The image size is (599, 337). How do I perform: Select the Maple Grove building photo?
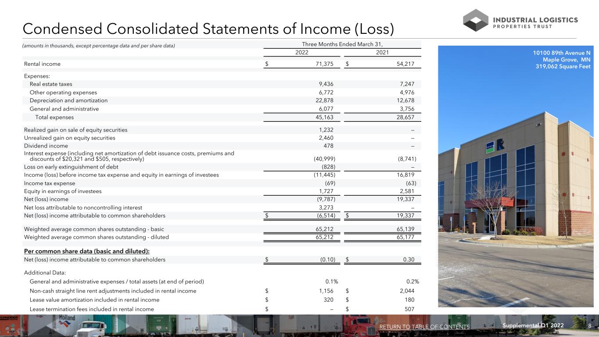518,176
